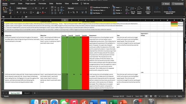The height and width of the screenshot is (104, 186).
Task: Switch to Normal view in status bar
Action: tap(146, 96)
